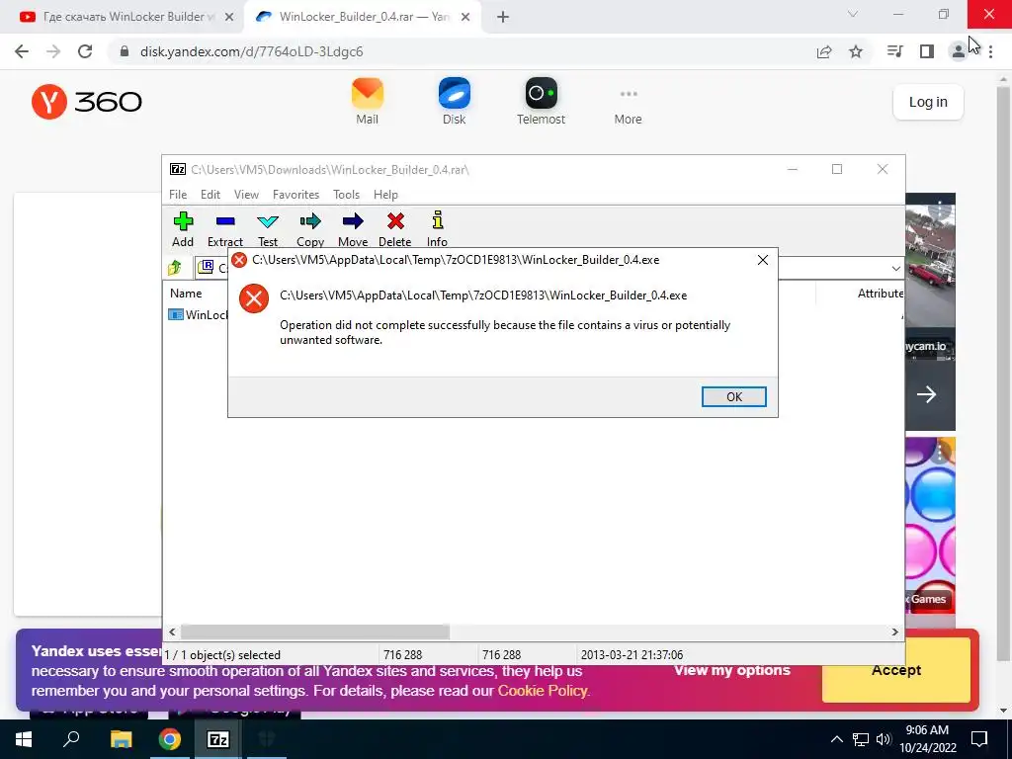Sort by the Name column header

pyautogui.click(x=186, y=293)
